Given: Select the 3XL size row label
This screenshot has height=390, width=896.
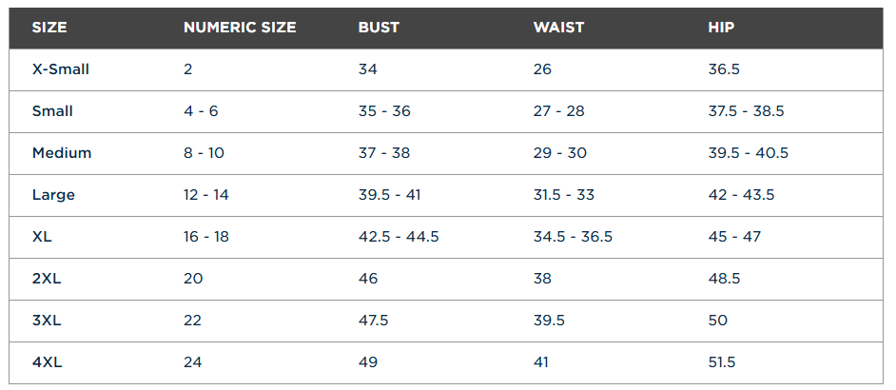Looking at the screenshot, I should click(47, 321).
